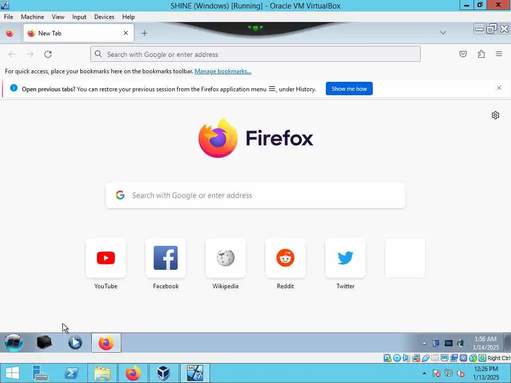Click VirtualBox shared folders status icon
This screenshot has width=511, height=383.
435,358
